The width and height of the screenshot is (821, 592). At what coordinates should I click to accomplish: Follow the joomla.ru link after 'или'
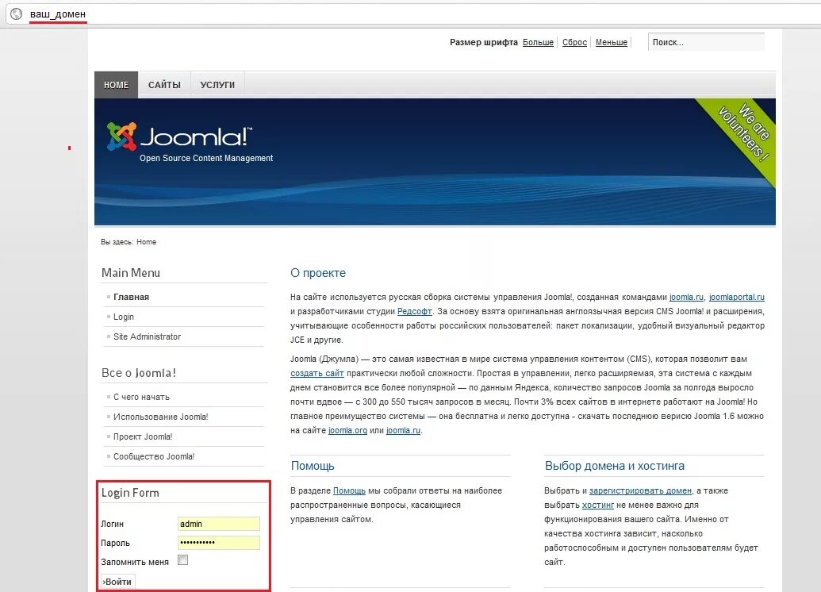click(403, 430)
